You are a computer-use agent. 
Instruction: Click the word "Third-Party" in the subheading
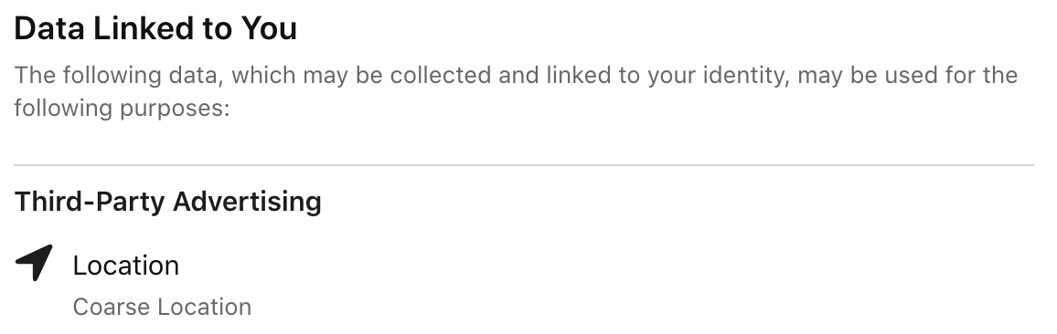point(90,202)
